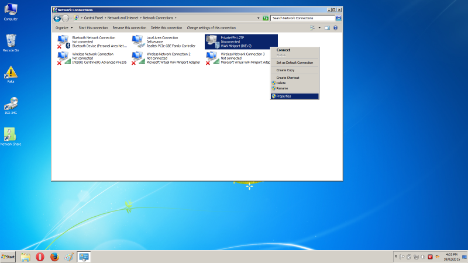Select Intel Centrino Wireless Network Connection icon

pos(63,57)
